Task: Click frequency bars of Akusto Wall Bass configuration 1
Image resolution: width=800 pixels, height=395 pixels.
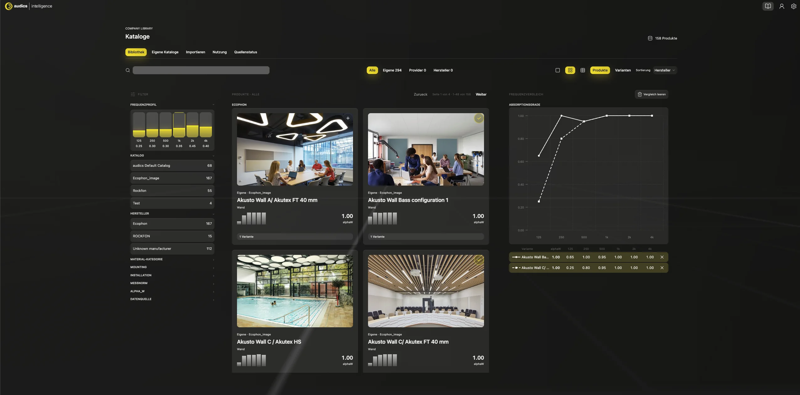Action: click(382, 219)
